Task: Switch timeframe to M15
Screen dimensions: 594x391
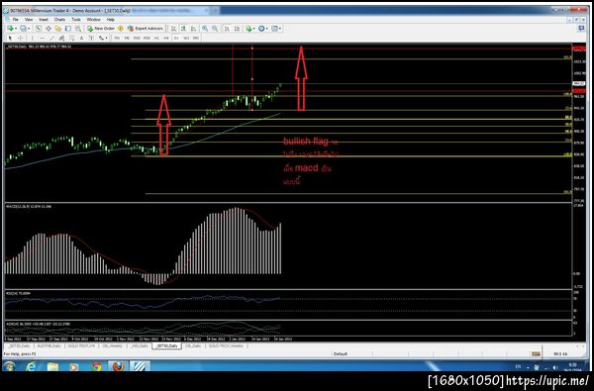Action: 137,38
